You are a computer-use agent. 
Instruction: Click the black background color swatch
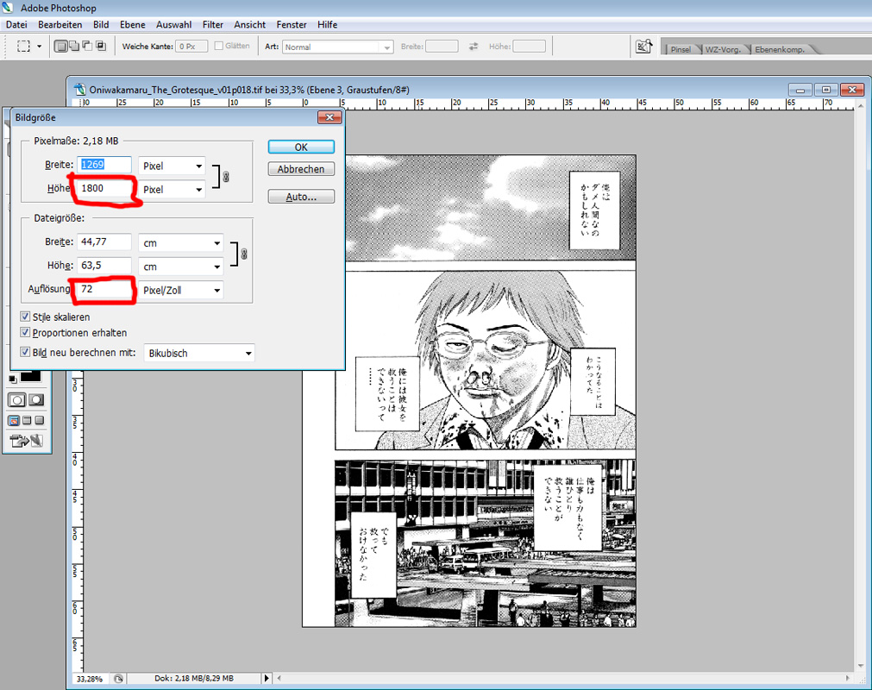(x=30, y=376)
